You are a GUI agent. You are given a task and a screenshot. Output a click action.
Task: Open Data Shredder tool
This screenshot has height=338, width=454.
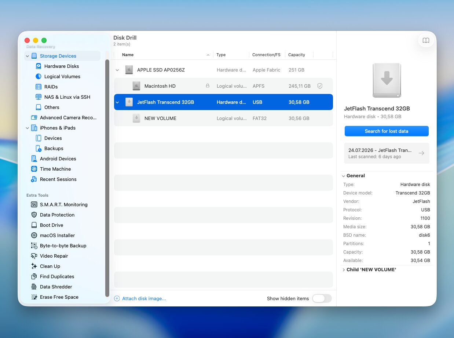(51, 287)
